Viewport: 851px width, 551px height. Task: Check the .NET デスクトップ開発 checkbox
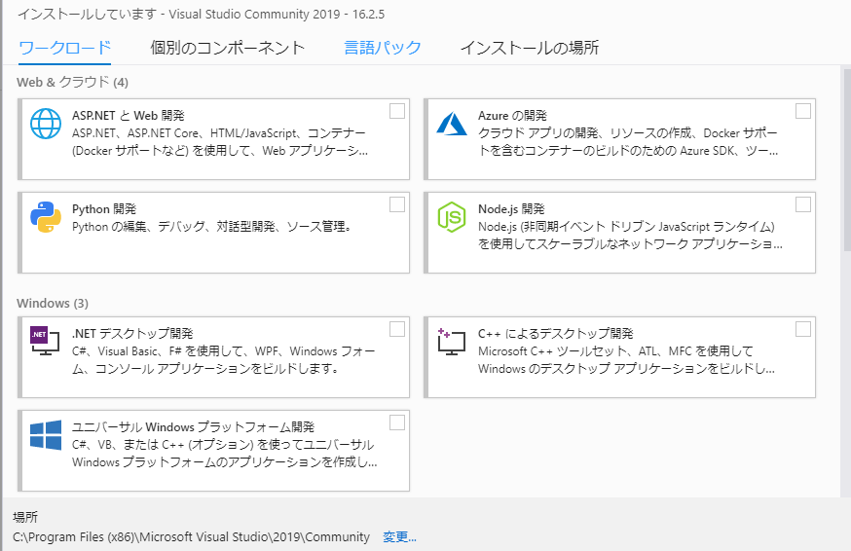(397, 329)
